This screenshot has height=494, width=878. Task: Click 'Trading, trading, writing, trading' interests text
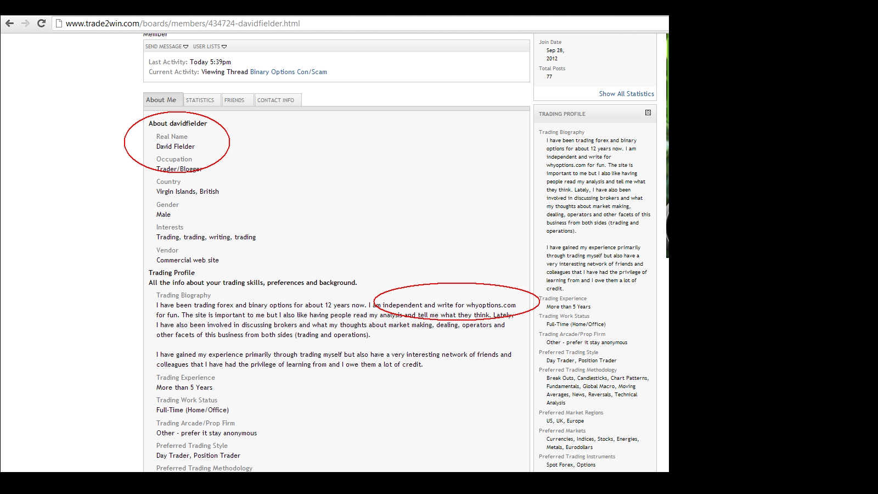tap(206, 237)
